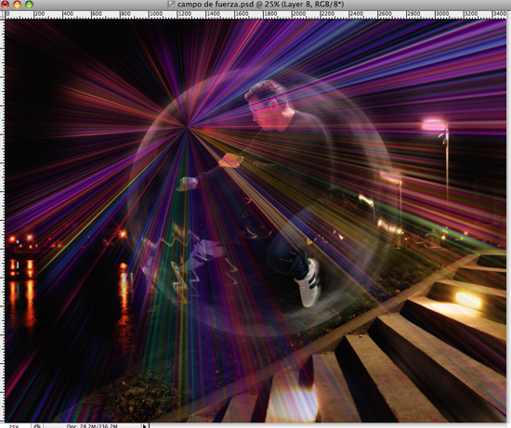This screenshot has width=511, height=428.
Task: Close the campo de fuerza.psd window
Action: coord(5,5)
